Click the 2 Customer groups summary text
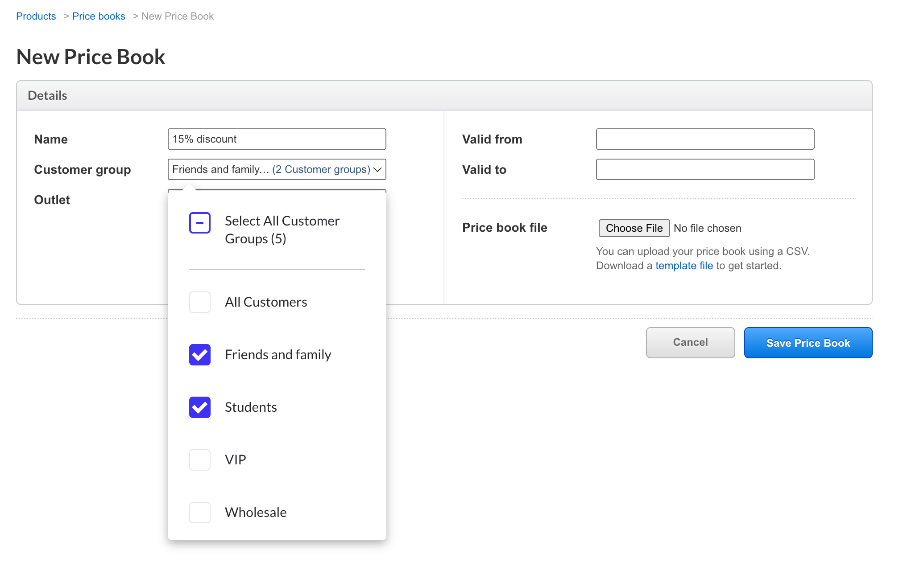The image size is (899, 570). click(321, 170)
